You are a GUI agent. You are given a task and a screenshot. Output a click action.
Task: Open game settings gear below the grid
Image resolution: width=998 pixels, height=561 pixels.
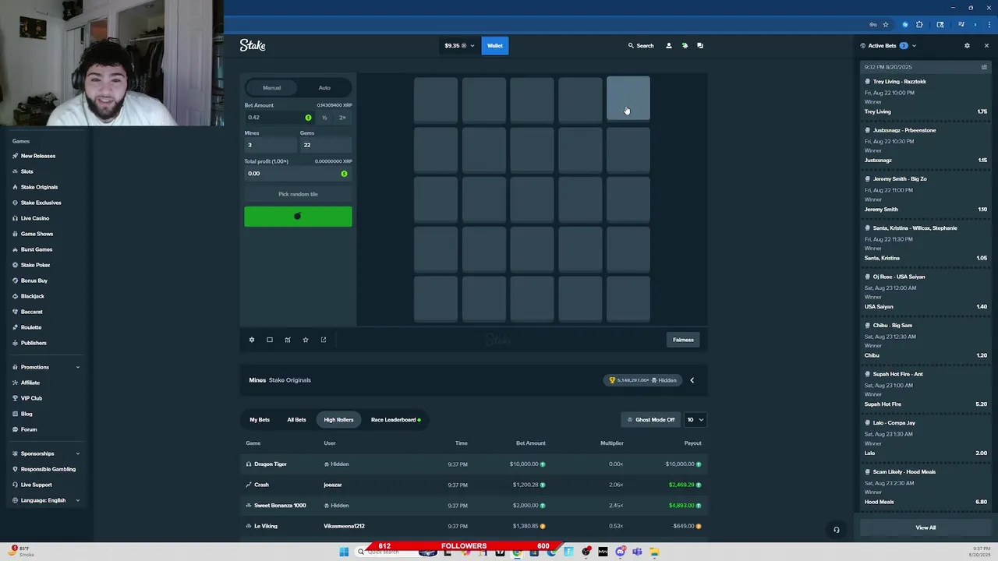pos(252,340)
